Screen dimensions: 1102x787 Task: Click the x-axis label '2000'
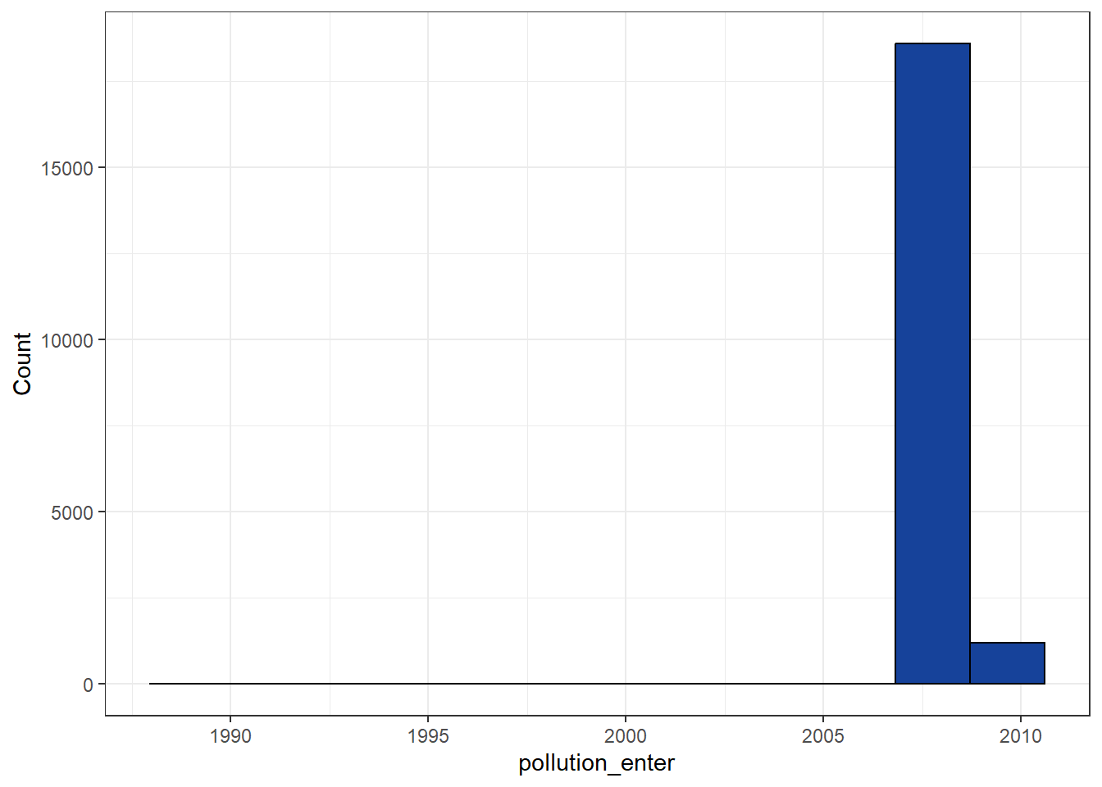pyautogui.click(x=626, y=736)
